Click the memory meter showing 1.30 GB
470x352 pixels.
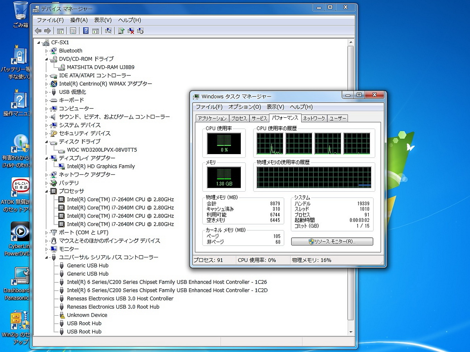(224, 177)
